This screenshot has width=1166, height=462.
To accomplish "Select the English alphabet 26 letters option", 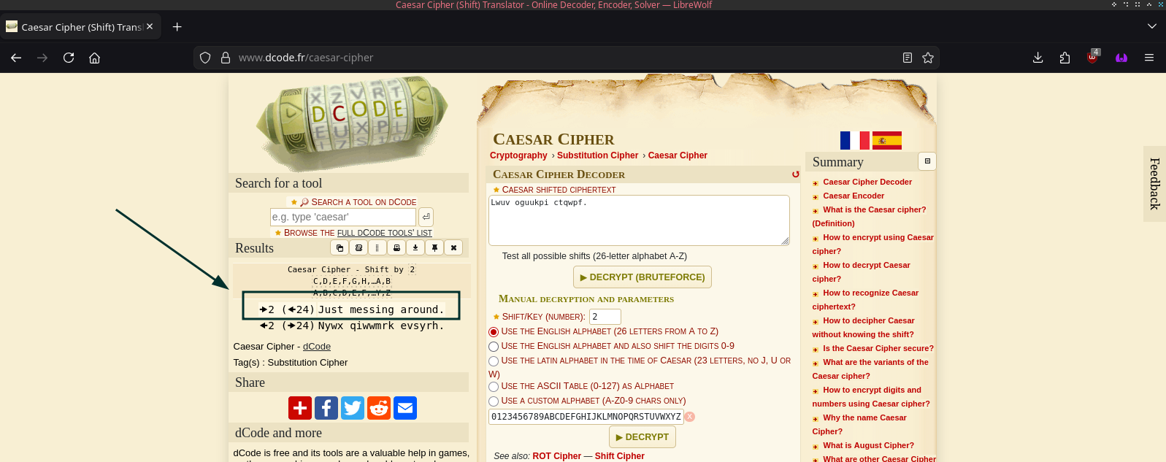I will [x=494, y=332].
